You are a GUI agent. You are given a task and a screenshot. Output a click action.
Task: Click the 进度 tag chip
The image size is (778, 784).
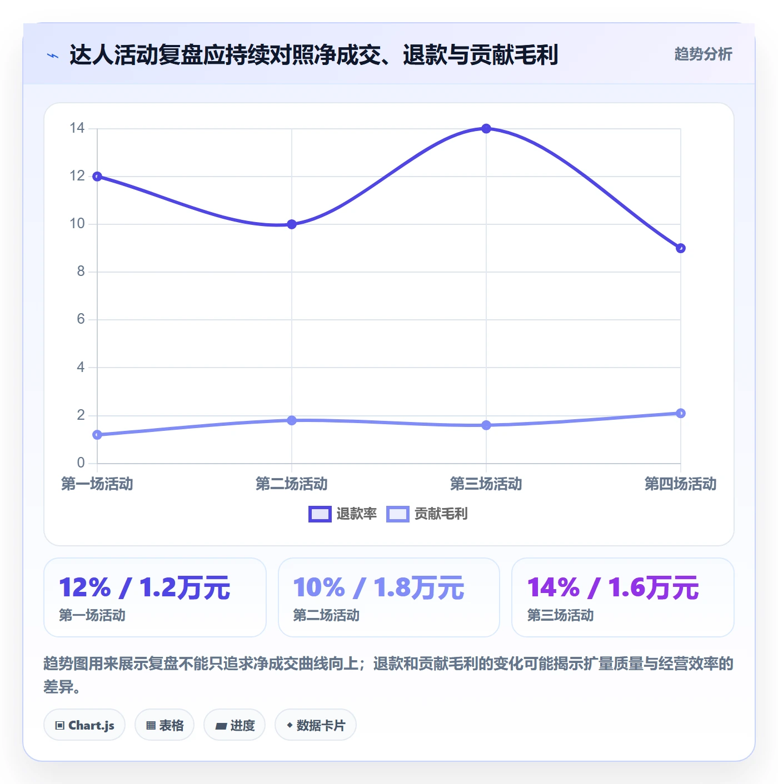[x=235, y=725]
